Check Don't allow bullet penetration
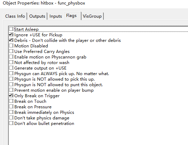188x145 pixels. (11, 123)
